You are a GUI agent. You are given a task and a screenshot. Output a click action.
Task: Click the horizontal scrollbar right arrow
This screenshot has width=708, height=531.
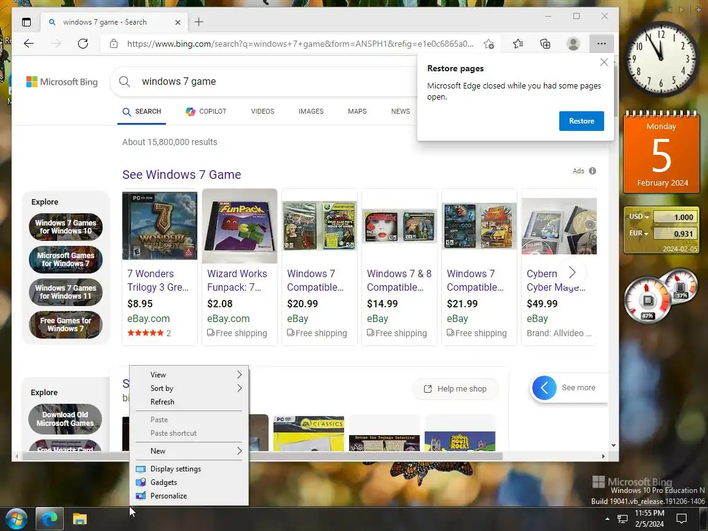[604, 457]
